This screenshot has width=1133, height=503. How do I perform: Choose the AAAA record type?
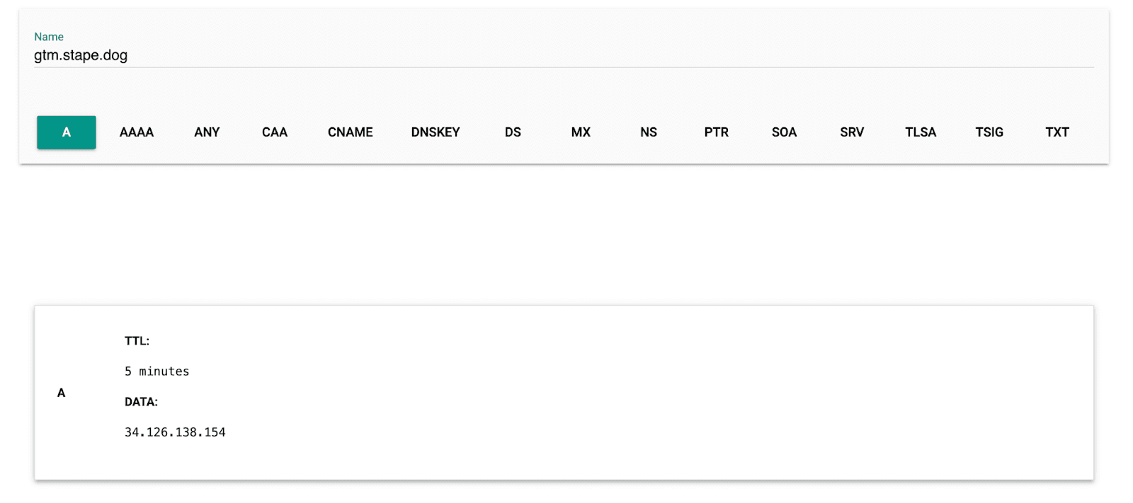[137, 132]
